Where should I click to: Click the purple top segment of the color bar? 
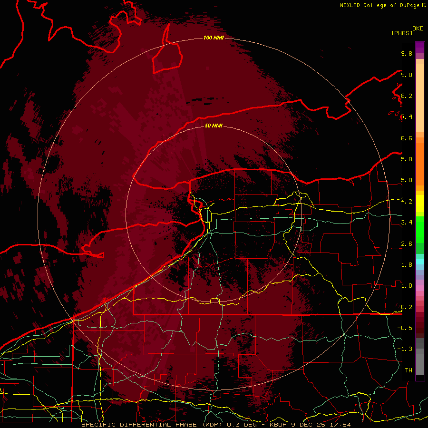pos(420,48)
